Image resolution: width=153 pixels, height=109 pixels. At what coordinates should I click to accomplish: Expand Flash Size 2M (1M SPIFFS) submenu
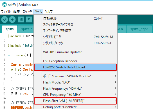[x=76, y=101]
